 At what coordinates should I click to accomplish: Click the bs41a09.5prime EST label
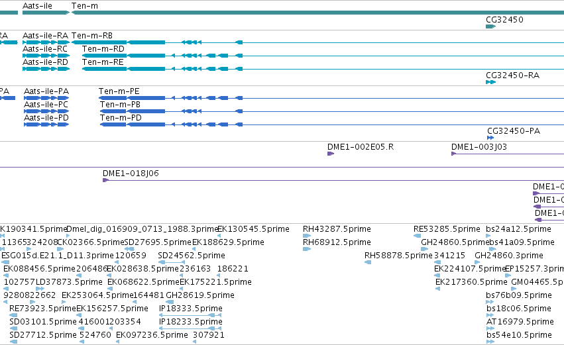coord(522,242)
